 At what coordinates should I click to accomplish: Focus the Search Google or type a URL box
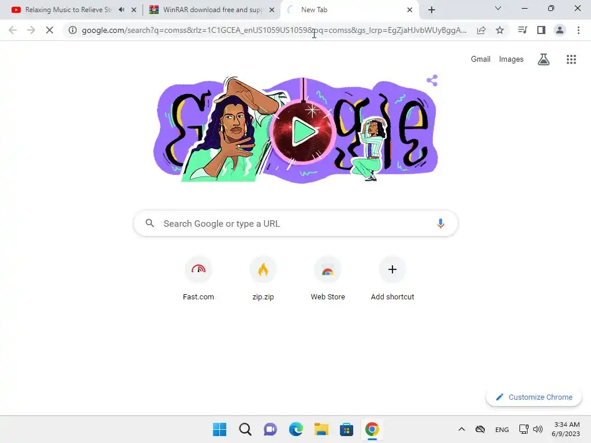coord(295,223)
